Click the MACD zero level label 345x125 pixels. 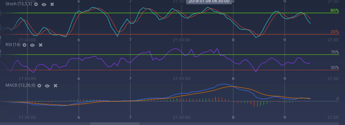tap(337, 99)
